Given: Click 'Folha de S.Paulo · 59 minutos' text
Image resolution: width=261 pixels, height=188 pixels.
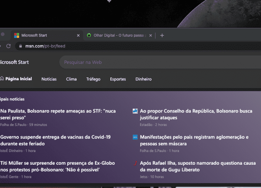Looking at the screenshot, I should pyautogui.click(x=23, y=125).
